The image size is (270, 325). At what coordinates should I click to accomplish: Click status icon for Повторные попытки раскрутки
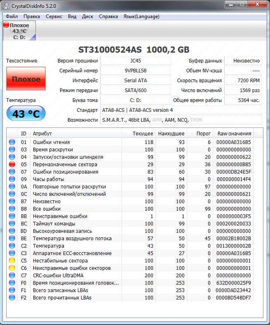click(x=12, y=186)
